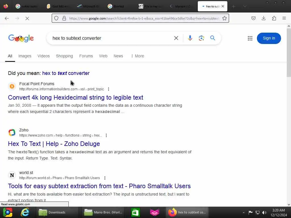Open the taskbar clock and date

pyautogui.click(x=278, y=213)
